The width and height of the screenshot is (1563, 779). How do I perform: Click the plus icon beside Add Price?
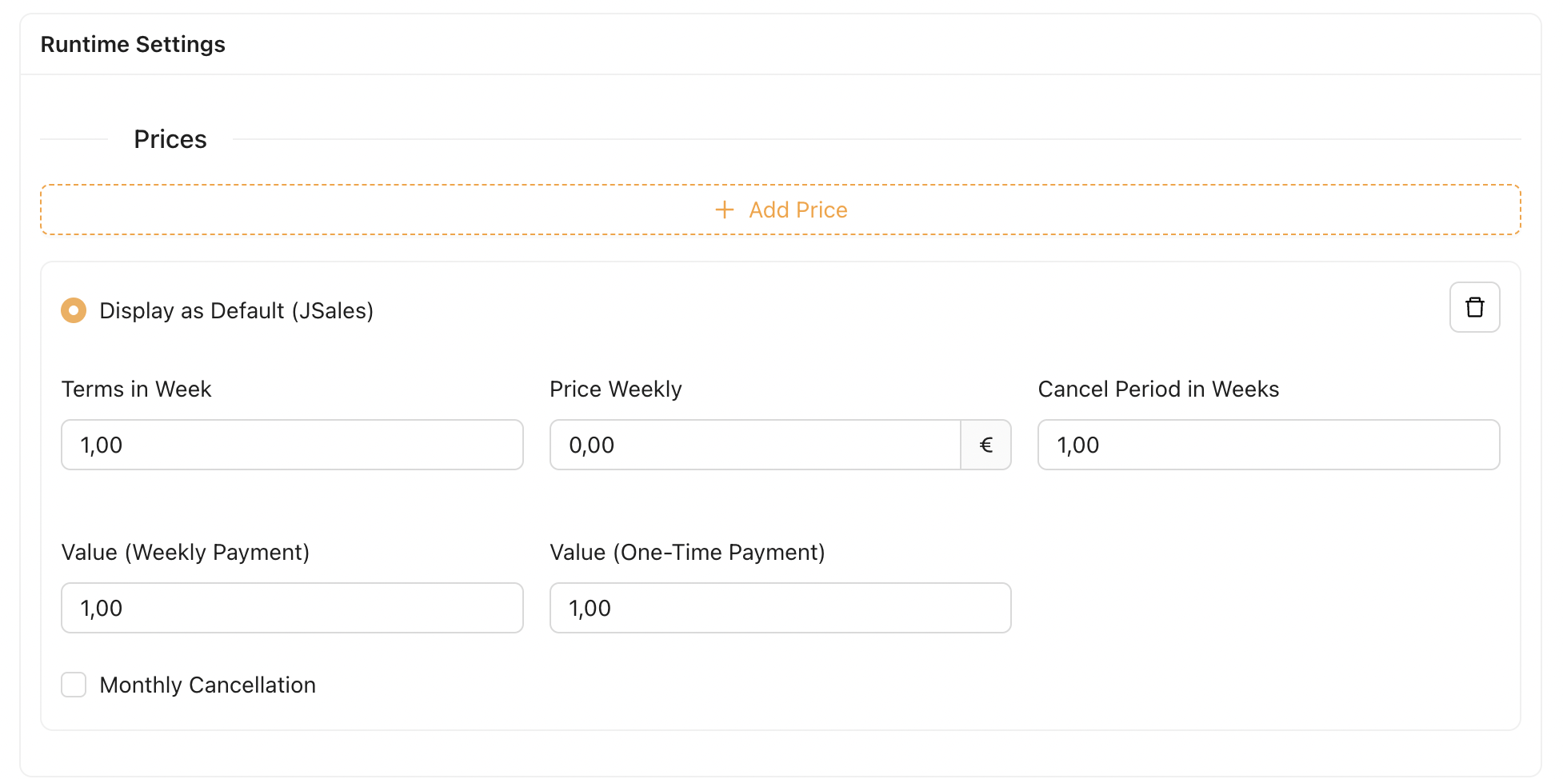724,210
